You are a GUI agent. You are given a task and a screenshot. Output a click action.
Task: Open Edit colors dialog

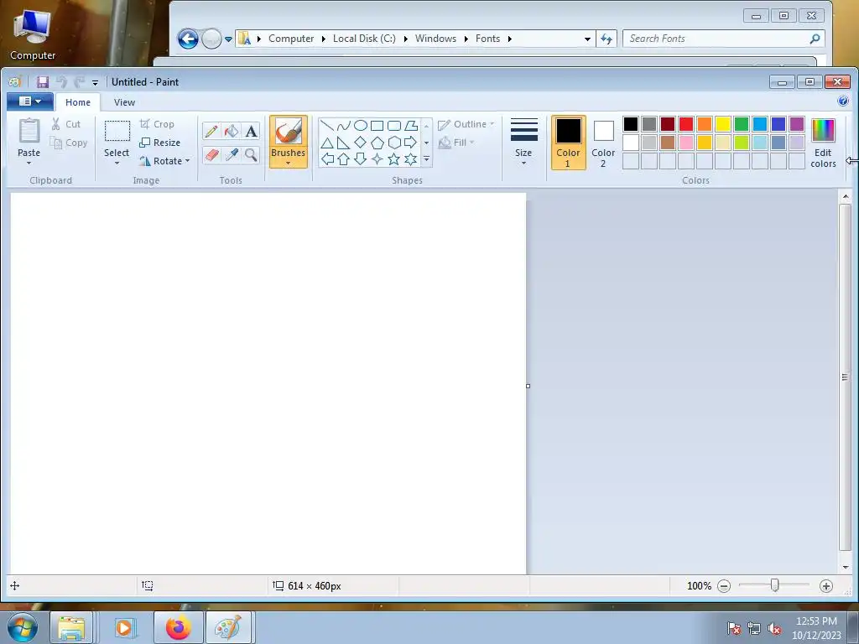(x=823, y=143)
